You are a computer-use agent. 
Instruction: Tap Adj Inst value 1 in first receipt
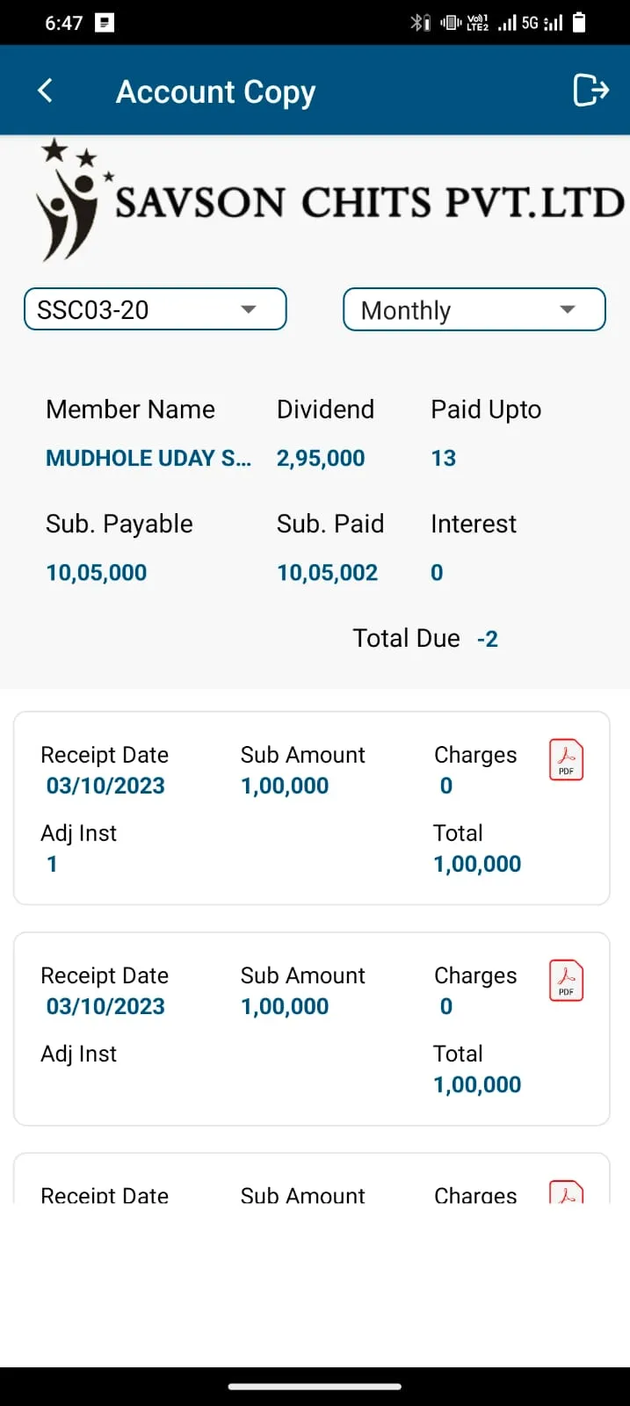[52, 864]
